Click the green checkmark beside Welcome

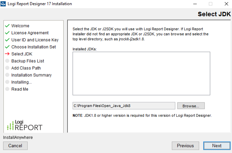pyautogui.click(x=7, y=26)
